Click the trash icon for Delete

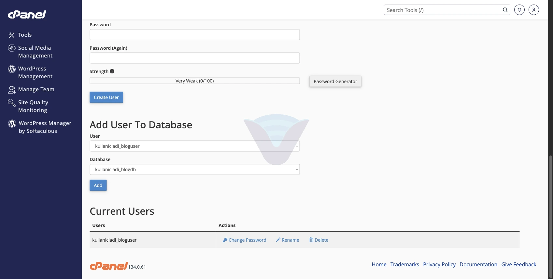click(x=311, y=240)
